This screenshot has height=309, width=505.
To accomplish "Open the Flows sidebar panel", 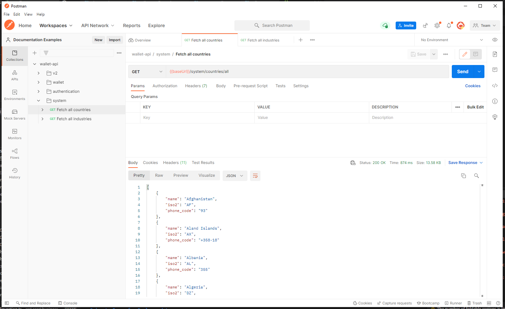I will coord(15,154).
